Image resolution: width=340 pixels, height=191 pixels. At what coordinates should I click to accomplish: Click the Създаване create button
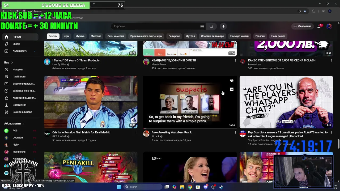pos(302,26)
